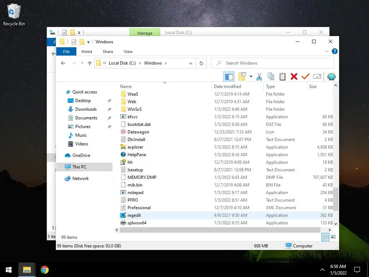The image size is (369, 277).
Task: Select the WinSxS folder
Action: pyautogui.click(x=134, y=109)
